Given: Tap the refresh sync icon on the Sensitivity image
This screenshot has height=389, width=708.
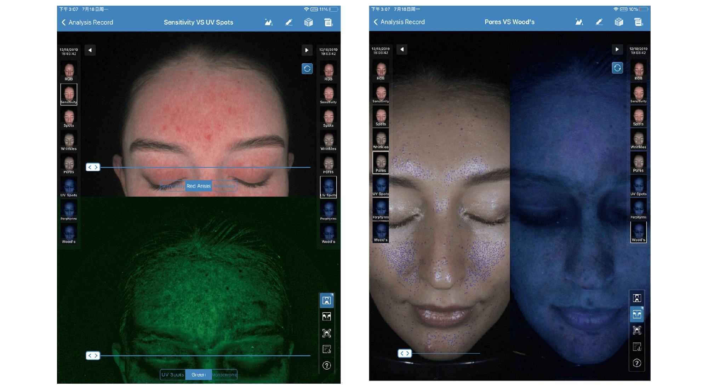Looking at the screenshot, I should pyautogui.click(x=307, y=69).
